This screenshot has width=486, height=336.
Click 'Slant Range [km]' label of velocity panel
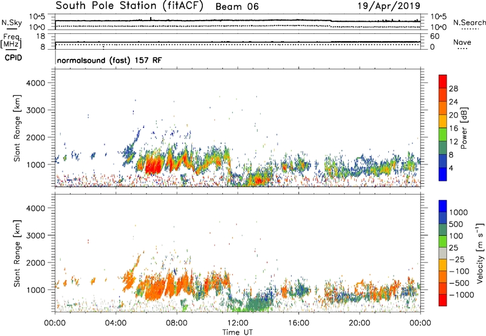point(18,253)
